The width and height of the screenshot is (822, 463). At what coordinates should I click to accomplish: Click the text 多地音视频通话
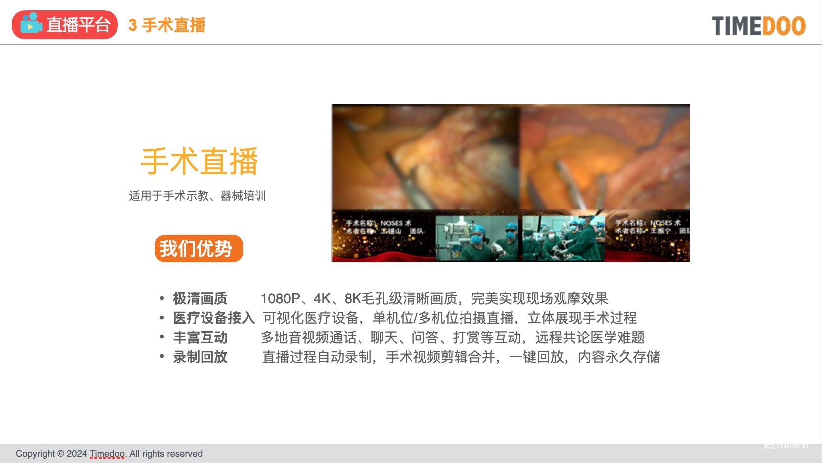pos(309,337)
